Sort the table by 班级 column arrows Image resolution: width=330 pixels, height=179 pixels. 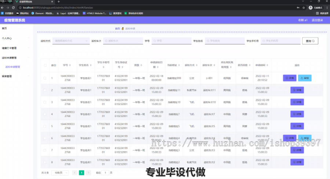(x=141, y=65)
